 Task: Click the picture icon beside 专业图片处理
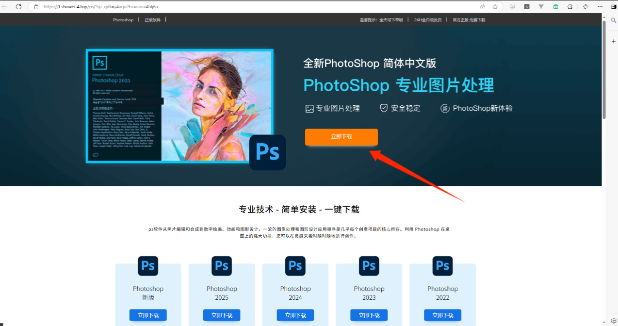(309, 109)
